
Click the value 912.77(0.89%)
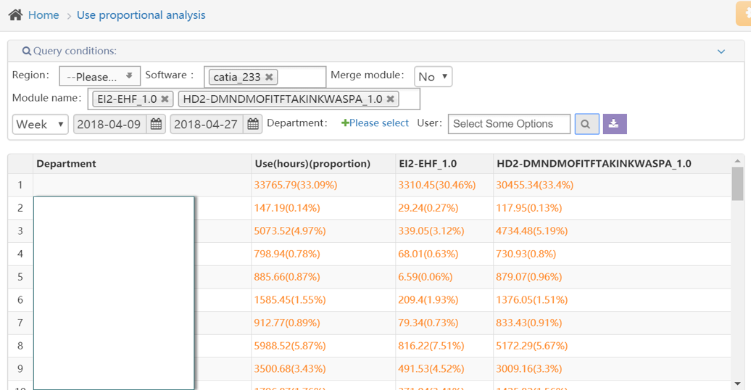(x=287, y=323)
